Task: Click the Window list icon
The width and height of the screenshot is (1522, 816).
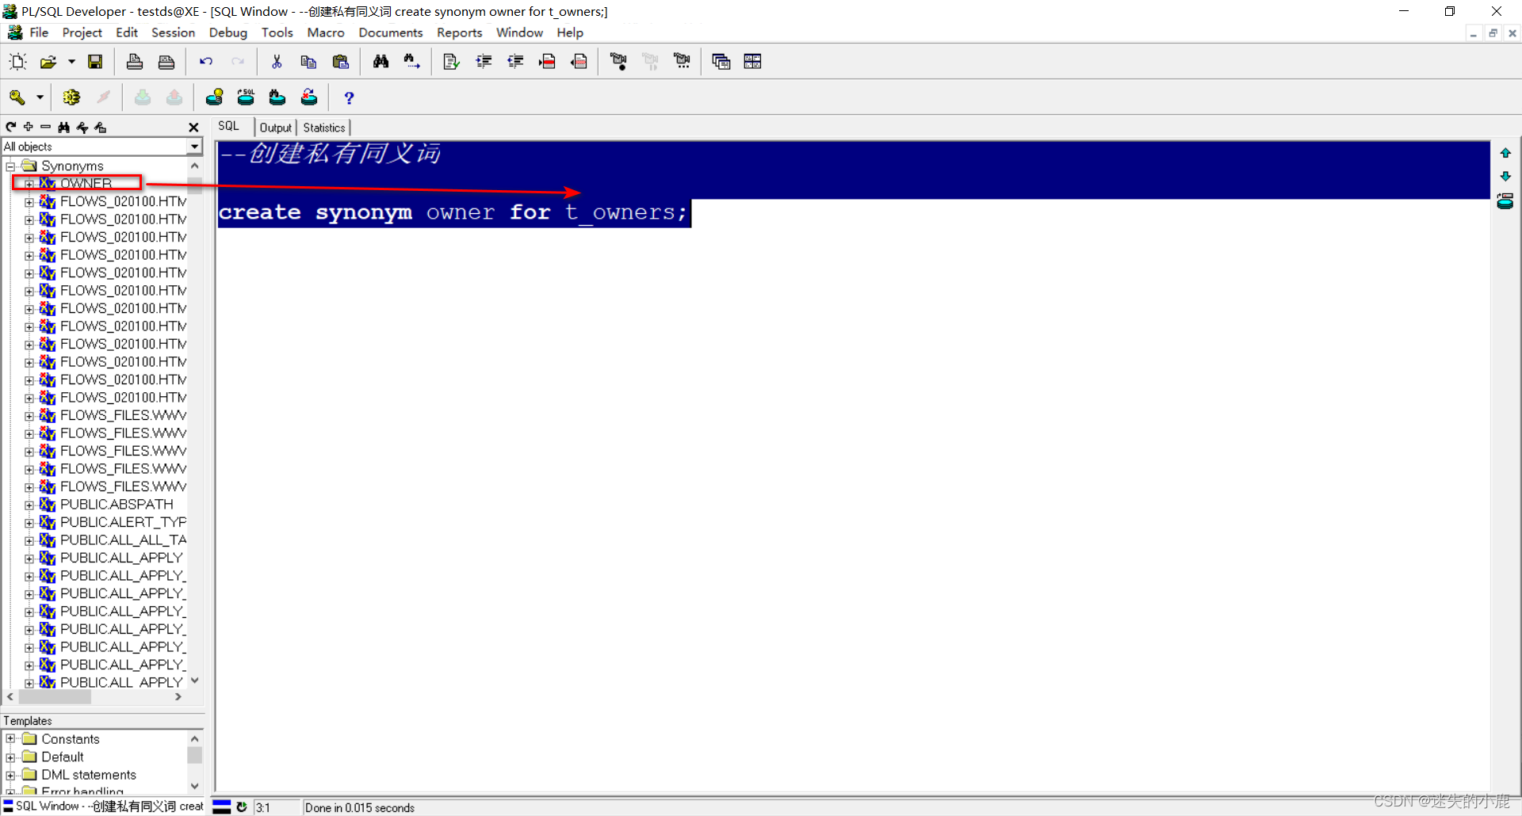Action: (x=721, y=62)
